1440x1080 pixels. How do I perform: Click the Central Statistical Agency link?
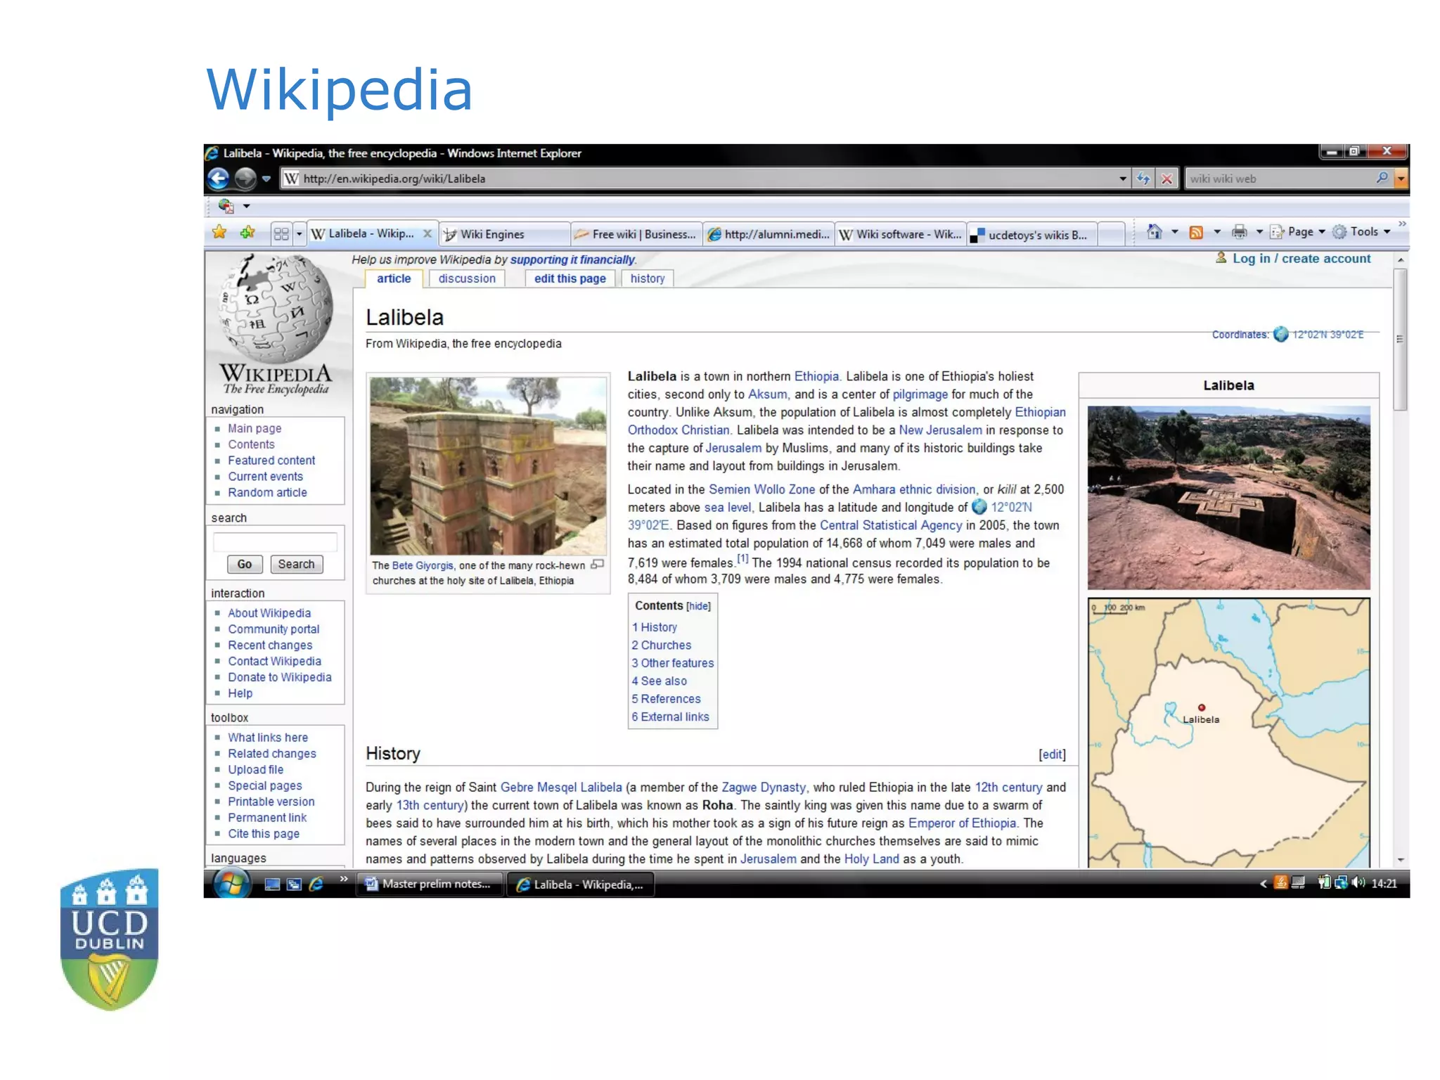pos(890,525)
